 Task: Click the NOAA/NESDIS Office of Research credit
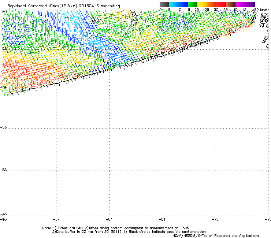pos(216,236)
